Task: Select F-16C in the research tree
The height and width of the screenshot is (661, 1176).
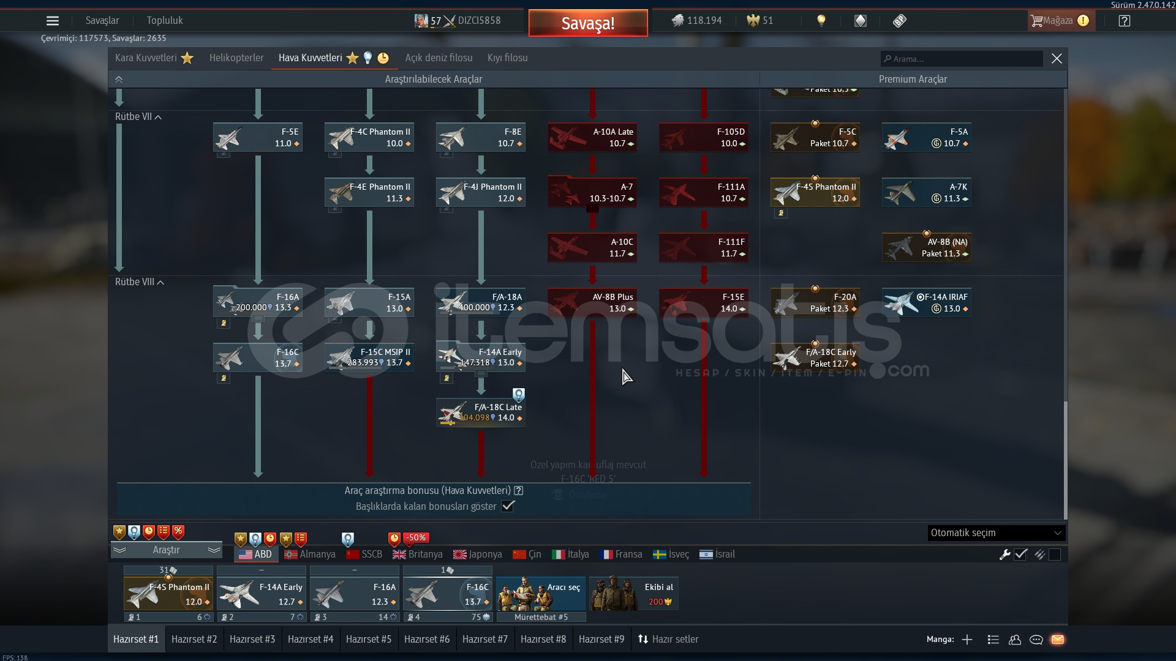Action: [258, 358]
